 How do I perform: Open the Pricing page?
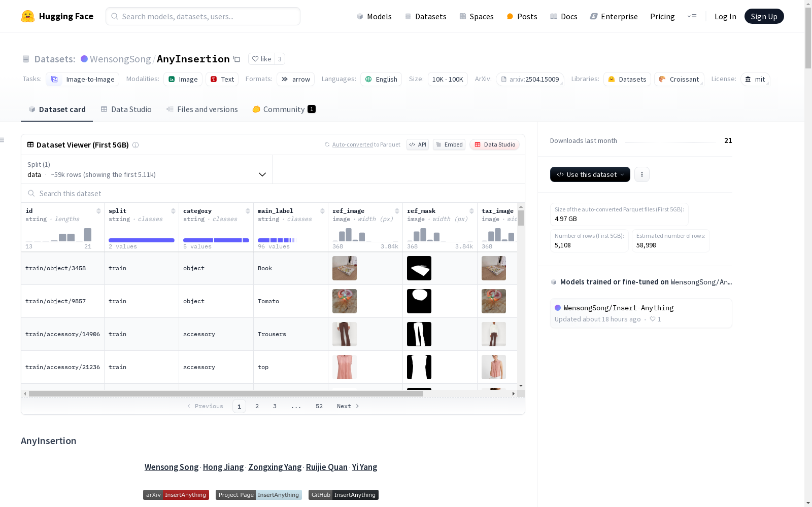coord(662,16)
